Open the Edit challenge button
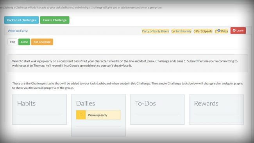254x143 pixels. [13, 42]
